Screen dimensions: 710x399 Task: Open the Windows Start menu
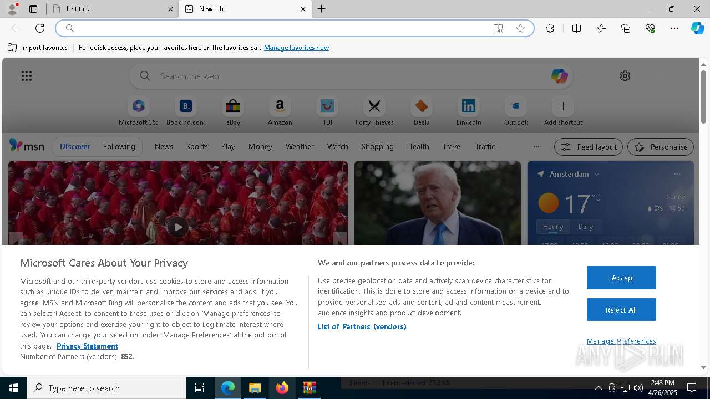[x=13, y=388]
